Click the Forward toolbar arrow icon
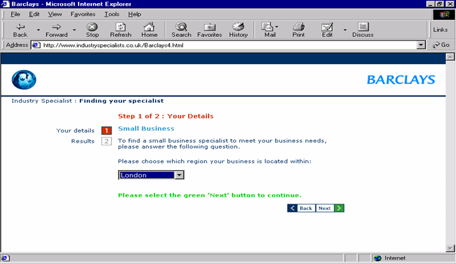 [56, 27]
